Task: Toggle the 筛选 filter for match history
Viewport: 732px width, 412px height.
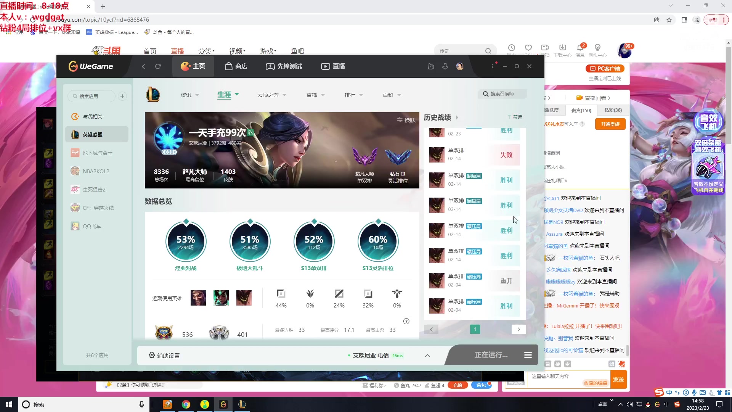Action: tap(515, 117)
